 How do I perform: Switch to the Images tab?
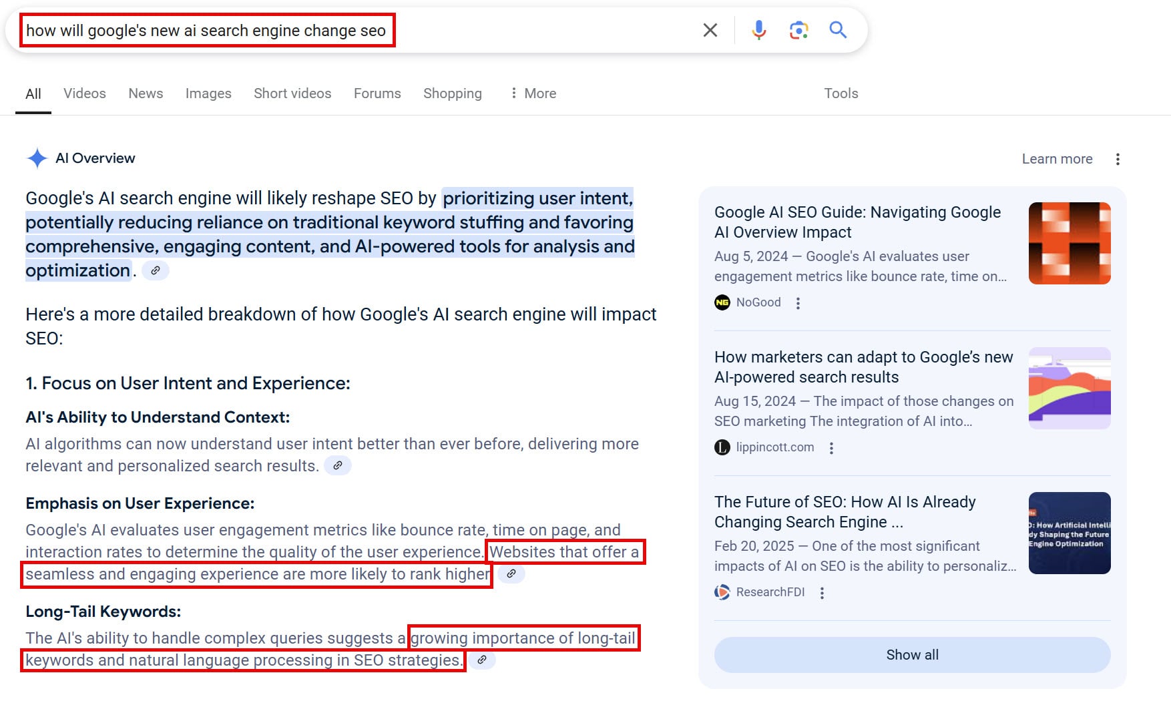click(x=208, y=93)
